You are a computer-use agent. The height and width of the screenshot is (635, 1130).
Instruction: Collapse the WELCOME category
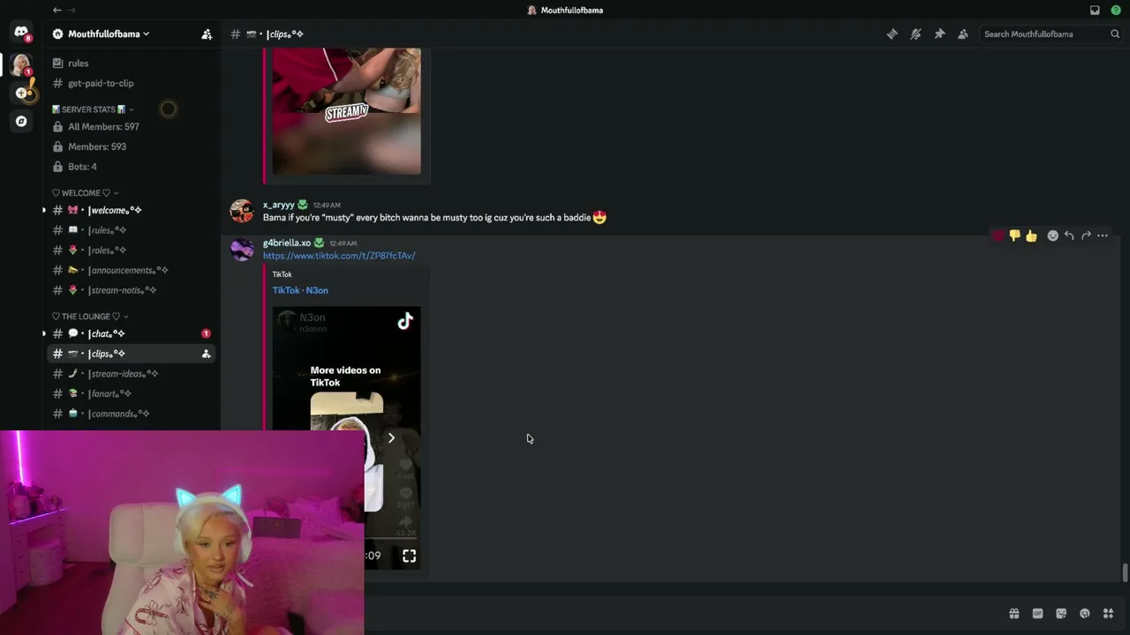coord(85,193)
